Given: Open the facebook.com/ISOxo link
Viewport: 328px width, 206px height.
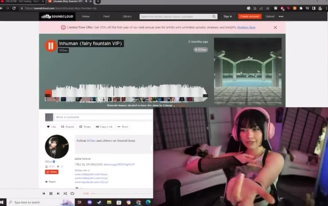Looking at the screenshot, I should [91, 182].
